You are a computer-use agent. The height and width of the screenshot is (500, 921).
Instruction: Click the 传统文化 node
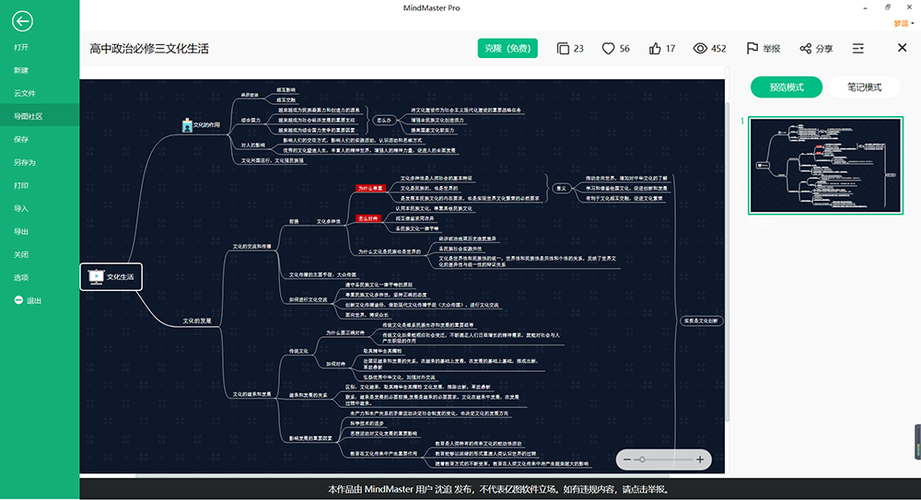(298, 351)
